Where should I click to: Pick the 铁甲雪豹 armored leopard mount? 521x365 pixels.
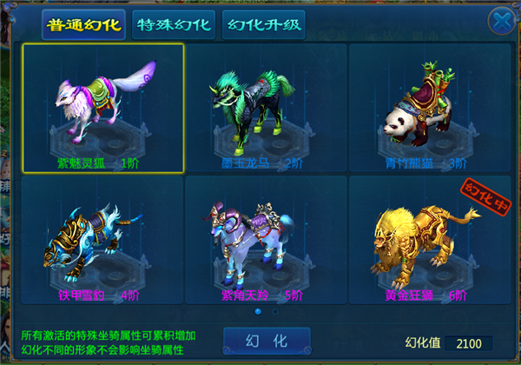[102, 240]
